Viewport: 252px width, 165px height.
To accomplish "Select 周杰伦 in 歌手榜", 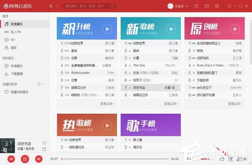I will (151, 147).
